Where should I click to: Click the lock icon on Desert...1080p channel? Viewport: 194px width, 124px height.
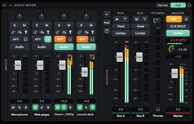click(58, 32)
